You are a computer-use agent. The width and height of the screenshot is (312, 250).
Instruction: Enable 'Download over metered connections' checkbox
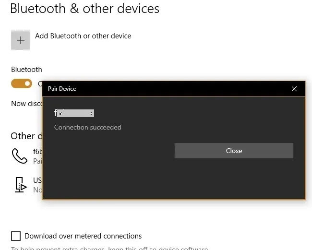pyautogui.click(x=16, y=236)
